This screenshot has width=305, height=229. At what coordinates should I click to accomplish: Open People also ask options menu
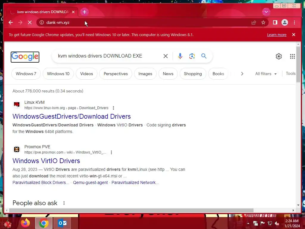tap(64, 203)
